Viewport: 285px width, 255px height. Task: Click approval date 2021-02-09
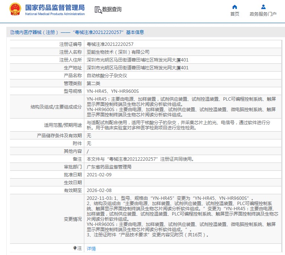pyautogui.click(x=99, y=174)
